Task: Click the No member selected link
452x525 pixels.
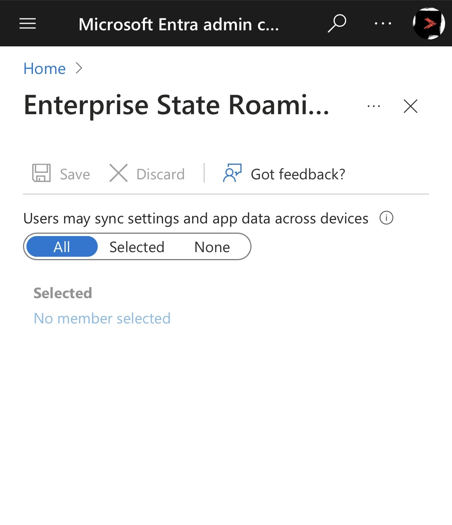Action: coord(102,318)
